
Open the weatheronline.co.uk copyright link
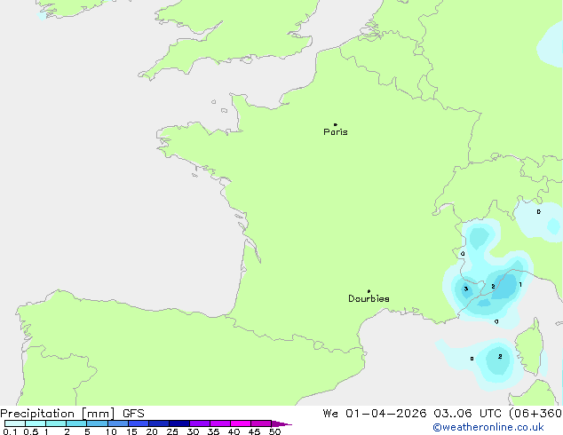tap(488, 427)
